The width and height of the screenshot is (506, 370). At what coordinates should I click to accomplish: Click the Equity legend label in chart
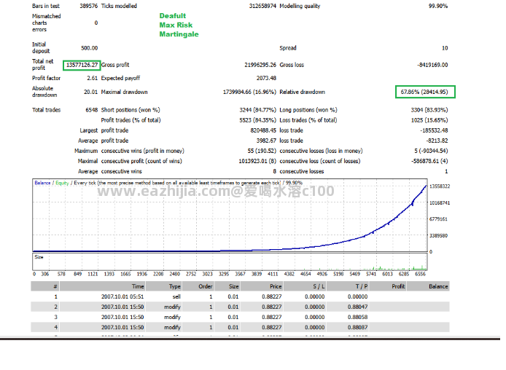[x=62, y=183]
